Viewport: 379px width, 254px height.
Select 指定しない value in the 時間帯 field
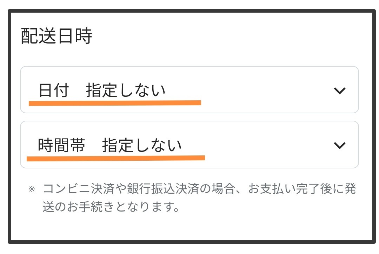[142, 145]
